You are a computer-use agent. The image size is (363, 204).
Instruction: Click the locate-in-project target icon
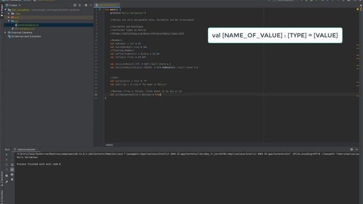(x=74, y=5)
